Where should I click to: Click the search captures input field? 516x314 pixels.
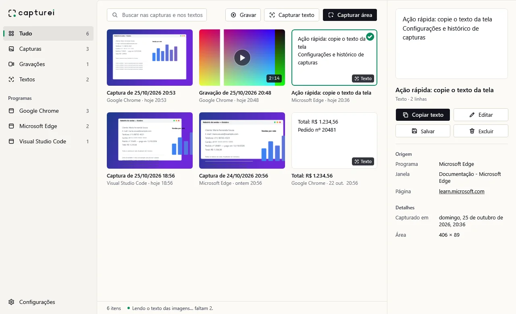pos(157,15)
